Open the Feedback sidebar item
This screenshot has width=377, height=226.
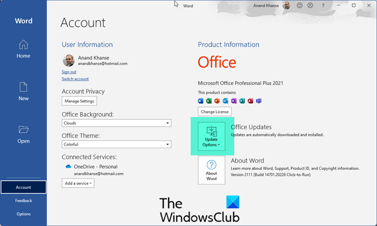[x=23, y=201]
